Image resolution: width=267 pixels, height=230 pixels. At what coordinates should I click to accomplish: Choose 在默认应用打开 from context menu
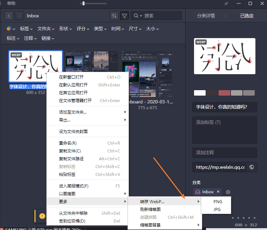88,85
